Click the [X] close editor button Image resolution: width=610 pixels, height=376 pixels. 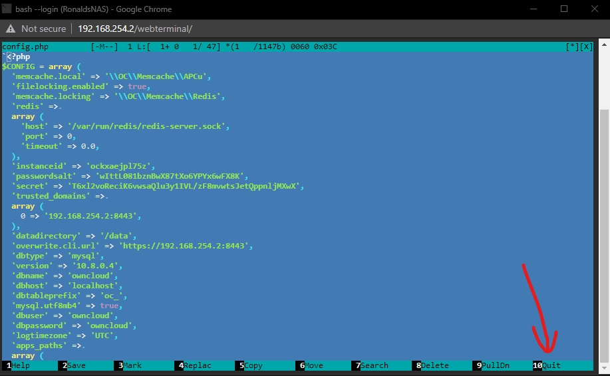586,47
